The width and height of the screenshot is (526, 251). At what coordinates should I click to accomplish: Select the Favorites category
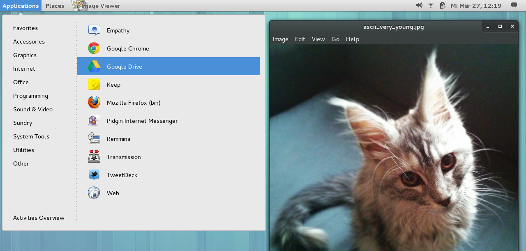coord(25,28)
